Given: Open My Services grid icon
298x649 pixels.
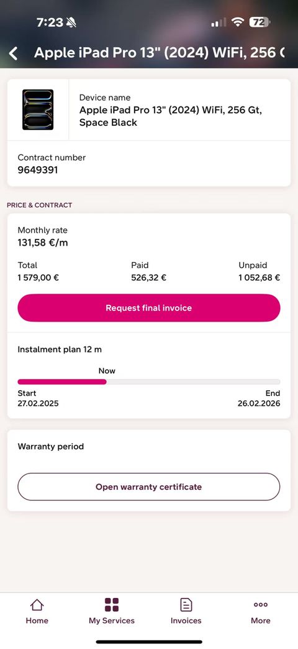Looking at the screenshot, I should (112, 605).
